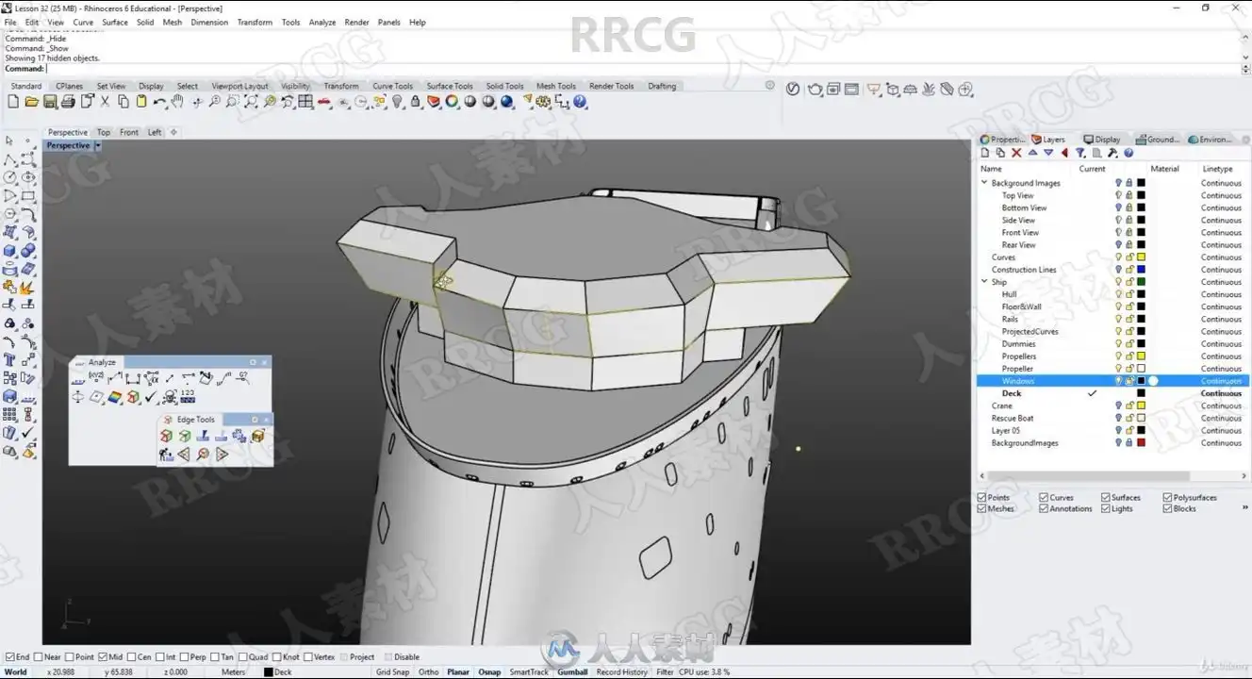Screen dimensions: 1252x679
Task: Switch to the Solid Tools toolbar tab
Action: click(504, 86)
